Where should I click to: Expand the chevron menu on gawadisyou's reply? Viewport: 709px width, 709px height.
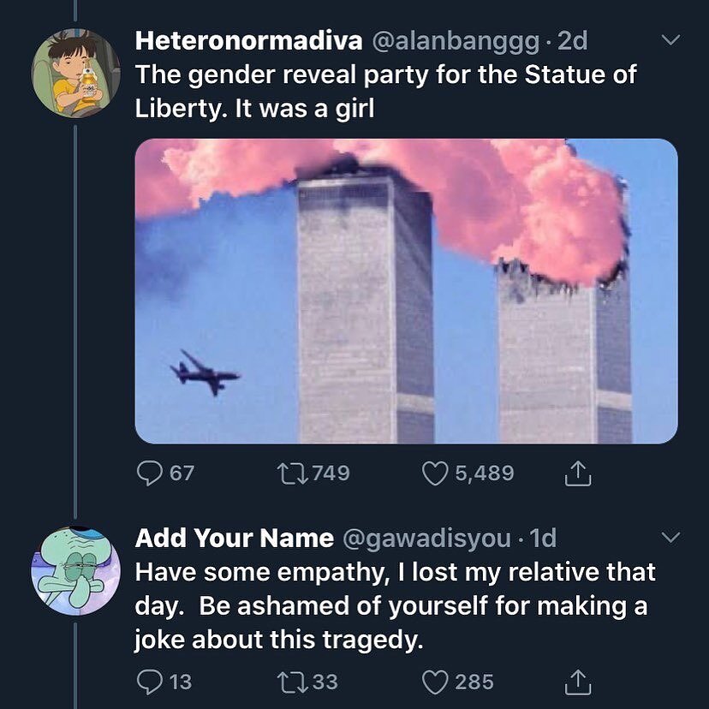[670, 538]
